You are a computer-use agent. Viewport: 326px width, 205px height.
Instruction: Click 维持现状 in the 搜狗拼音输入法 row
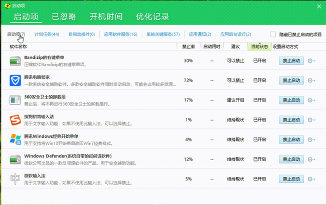pos(235,120)
